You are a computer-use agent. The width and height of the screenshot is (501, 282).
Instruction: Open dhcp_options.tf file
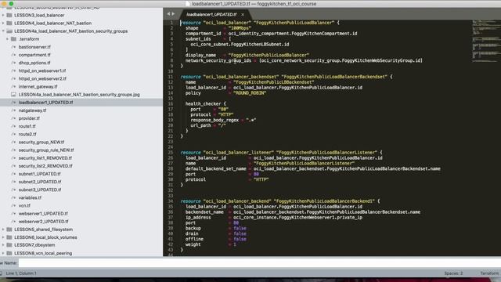coord(34,63)
